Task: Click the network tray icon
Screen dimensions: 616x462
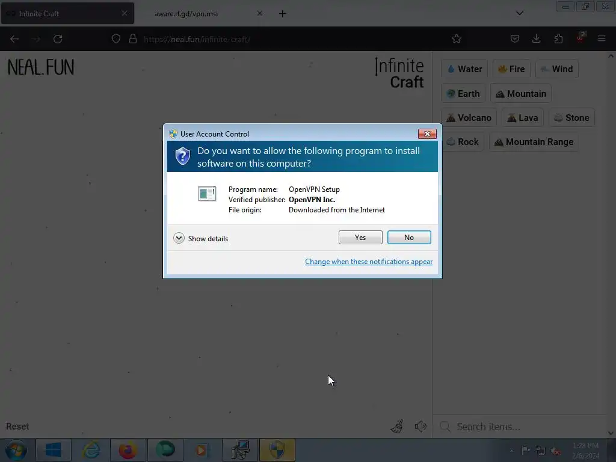Action: 541,451
